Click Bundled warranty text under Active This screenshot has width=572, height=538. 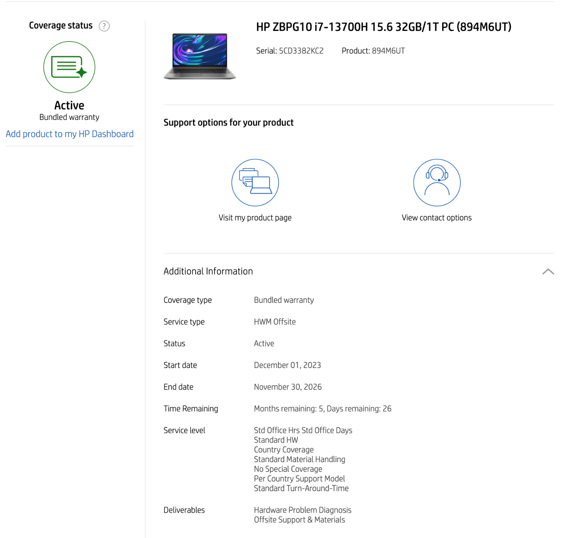coord(69,117)
